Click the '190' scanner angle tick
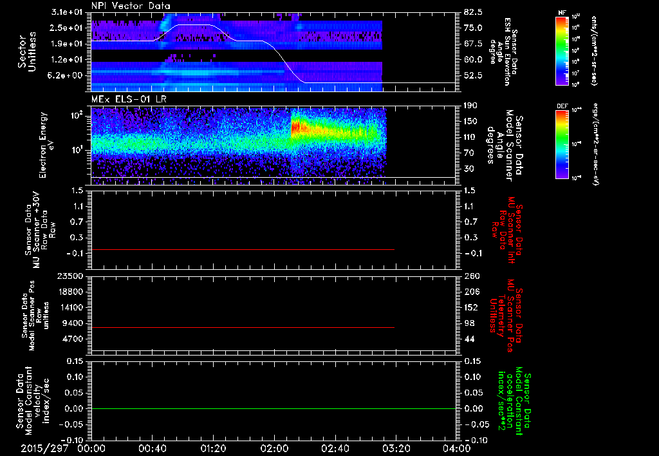This screenshot has width=659, height=456. click(471, 106)
